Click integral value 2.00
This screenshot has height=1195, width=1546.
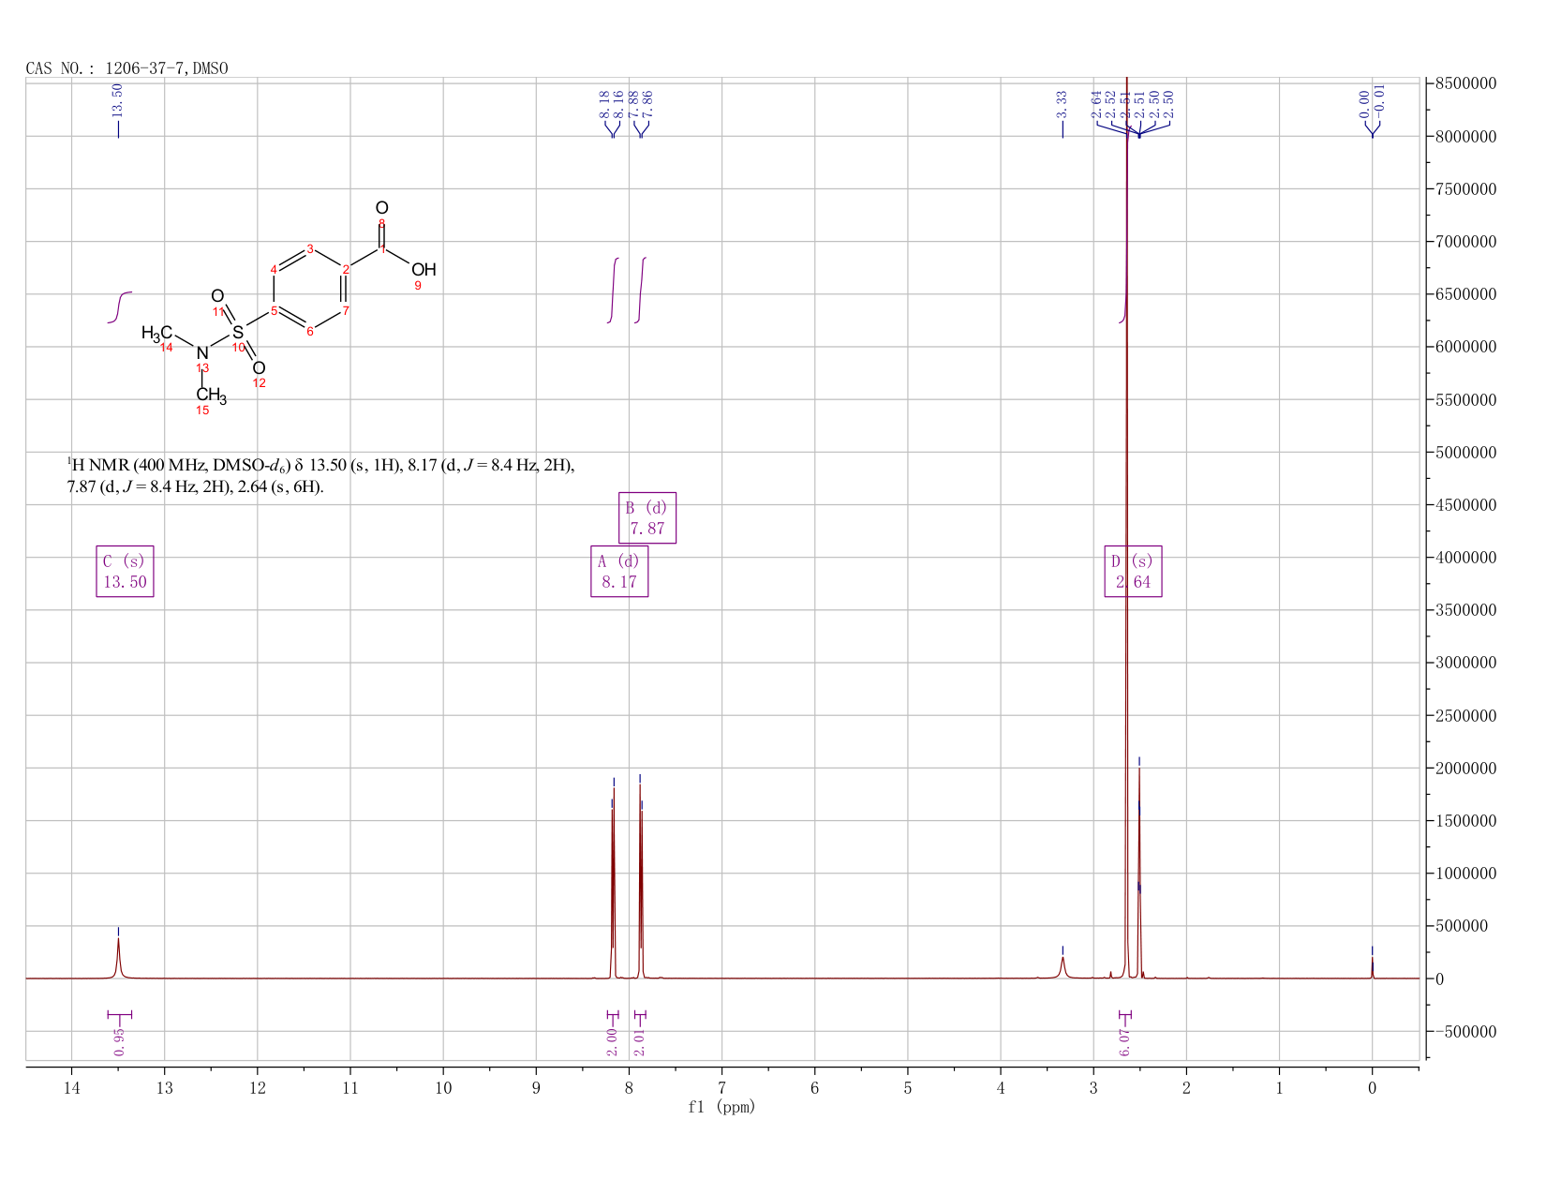pos(612,1041)
